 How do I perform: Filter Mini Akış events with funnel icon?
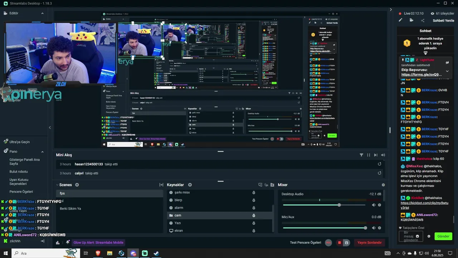point(361,155)
